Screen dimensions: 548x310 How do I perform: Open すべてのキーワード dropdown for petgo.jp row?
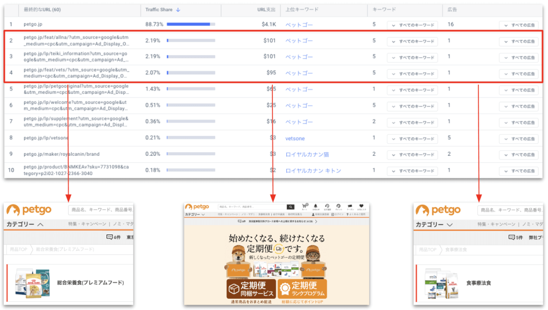pos(412,25)
